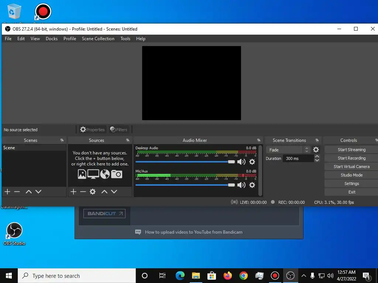Undock the Scenes panel
The height and width of the screenshot is (283, 378).
pos(62,140)
